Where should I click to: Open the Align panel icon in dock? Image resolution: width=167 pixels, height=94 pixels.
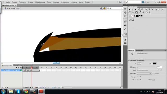click(x=125, y=9)
